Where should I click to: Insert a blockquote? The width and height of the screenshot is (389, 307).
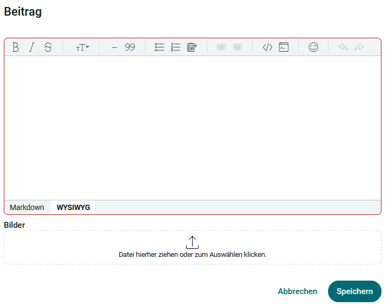click(130, 47)
